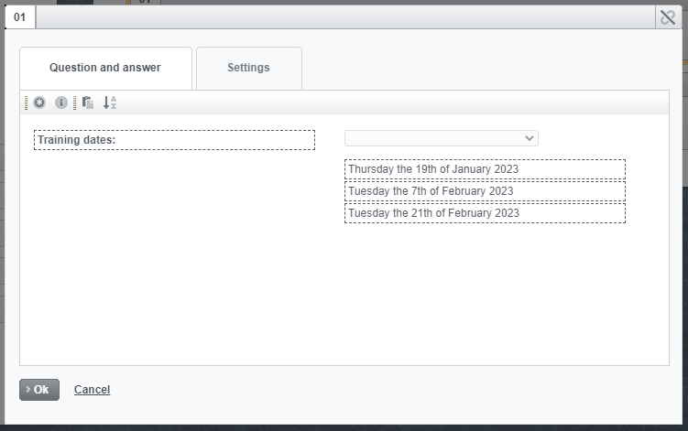
Task: Click the unlink chain icon at top right
Action: [668, 17]
